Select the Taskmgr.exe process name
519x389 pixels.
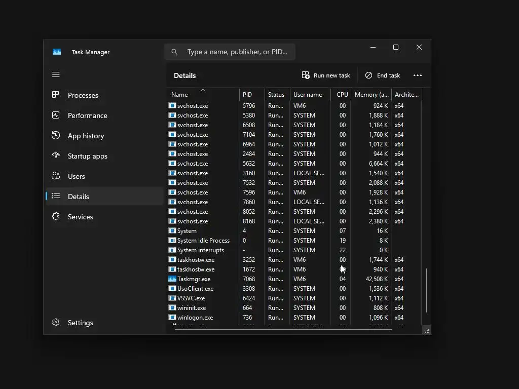(194, 279)
